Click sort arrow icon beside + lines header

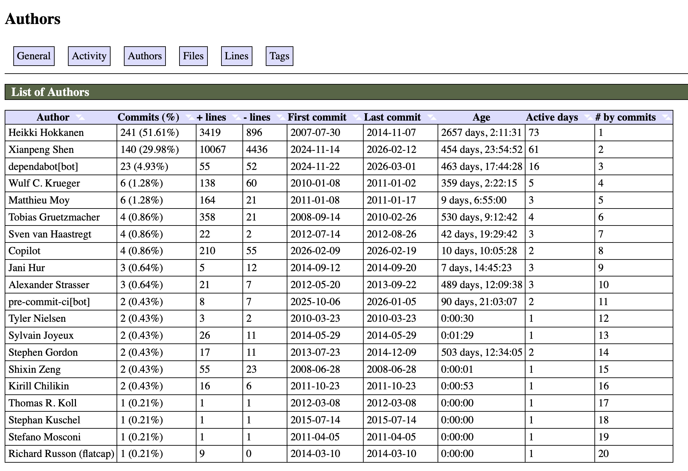pyautogui.click(x=236, y=117)
